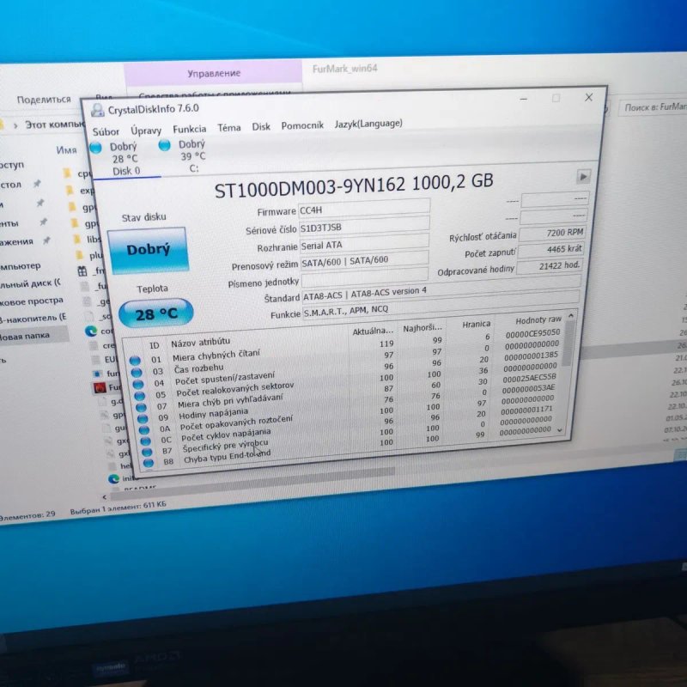Click the Explorer search box

[x=653, y=107]
